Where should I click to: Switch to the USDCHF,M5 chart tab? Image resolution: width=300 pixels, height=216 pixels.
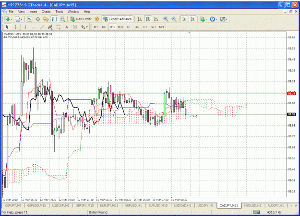[x=60, y=205]
